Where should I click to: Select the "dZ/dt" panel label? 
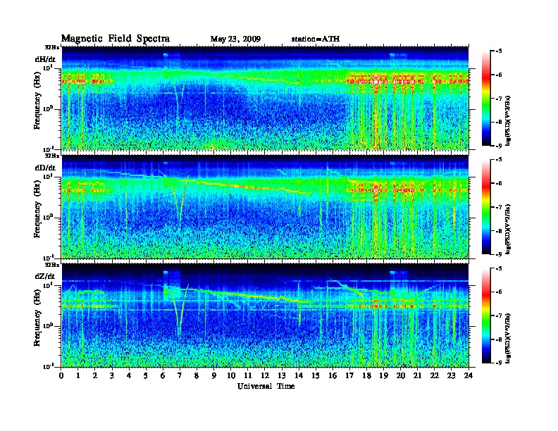[45, 276]
